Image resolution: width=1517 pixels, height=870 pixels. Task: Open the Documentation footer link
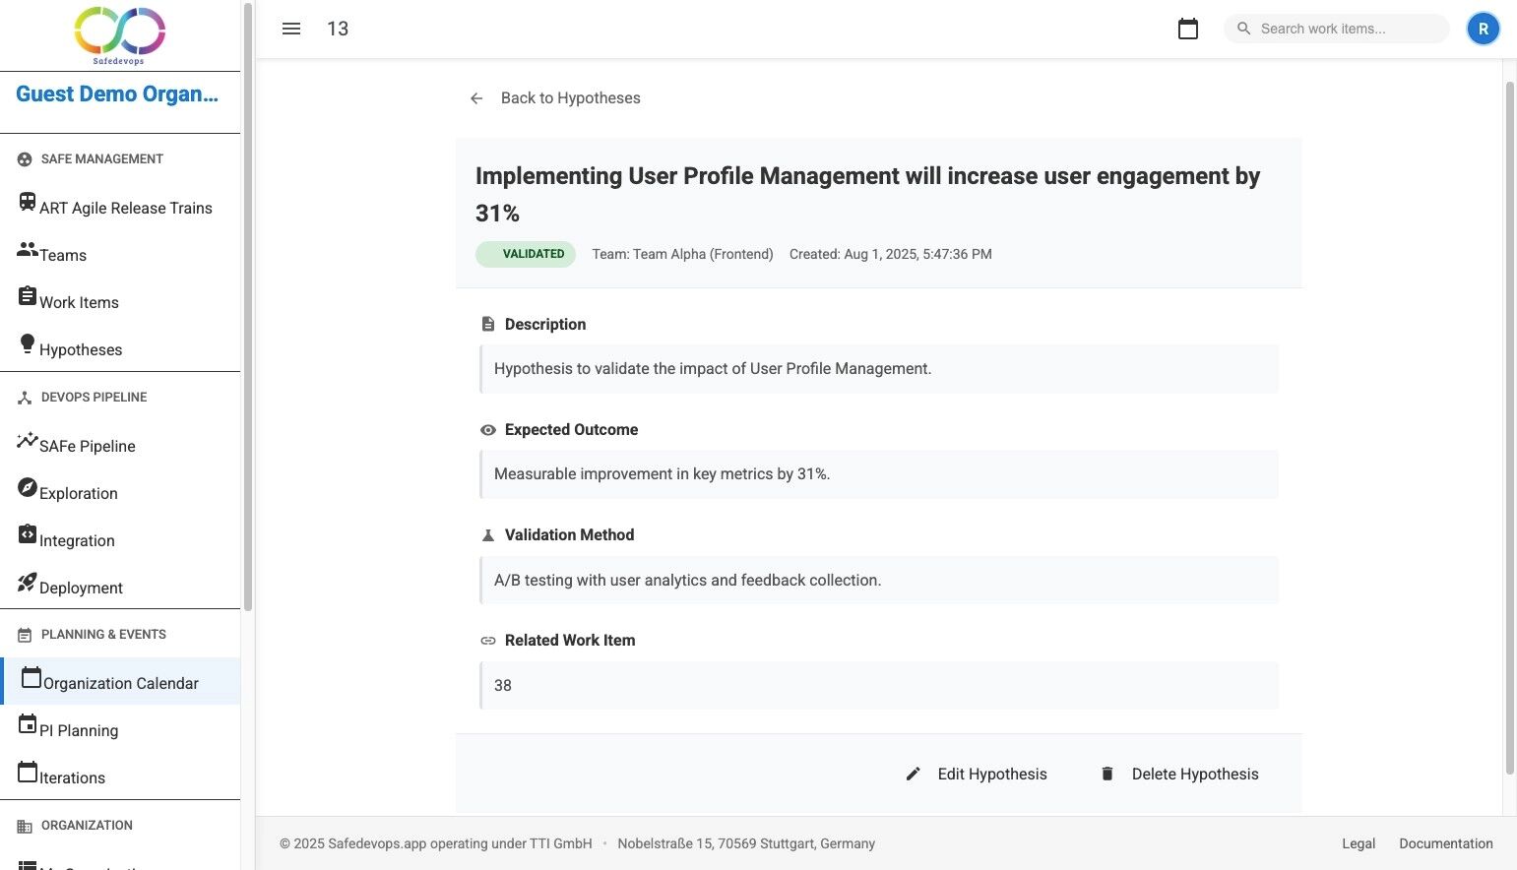1445,843
